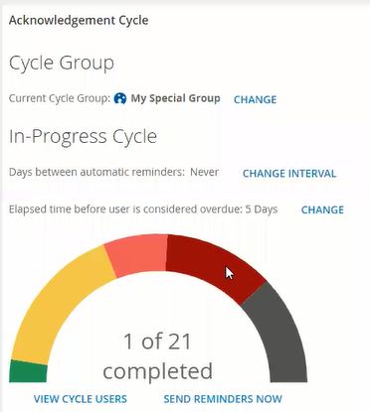The height and width of the screenshot is (412, 370).
Task: Click the Current Cycle Group label
Action: 60,98
